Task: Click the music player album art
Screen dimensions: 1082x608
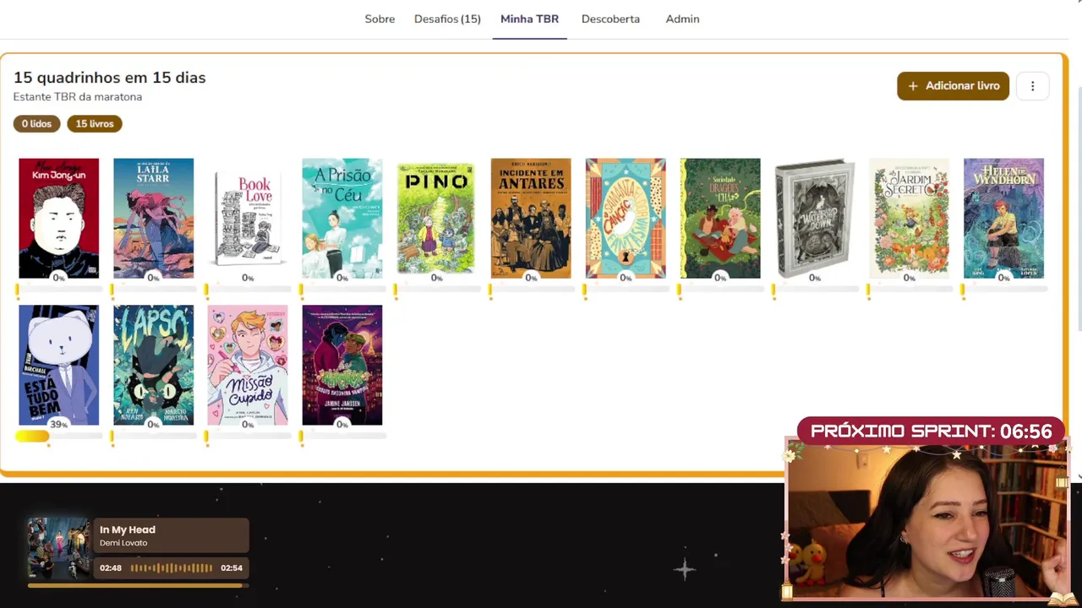Action: point(58,548)
